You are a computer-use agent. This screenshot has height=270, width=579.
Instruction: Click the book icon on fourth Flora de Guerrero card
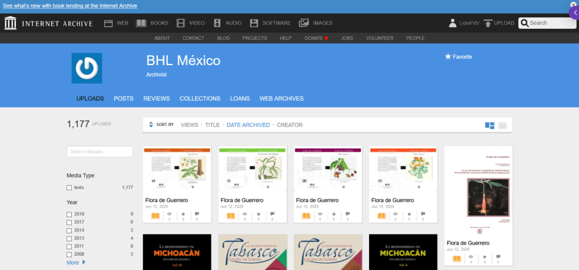point(381,216)
